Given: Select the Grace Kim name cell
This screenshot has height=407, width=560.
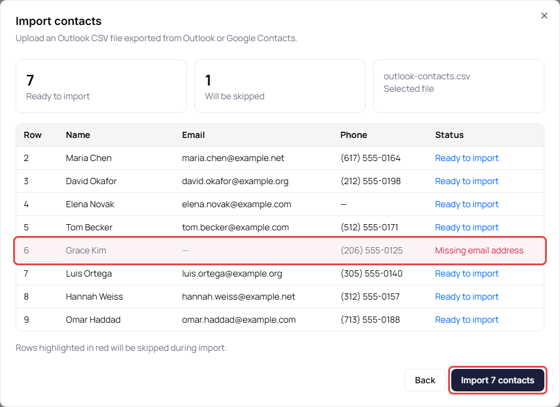Looking at the screenshot, I should (x=86, y=250).
